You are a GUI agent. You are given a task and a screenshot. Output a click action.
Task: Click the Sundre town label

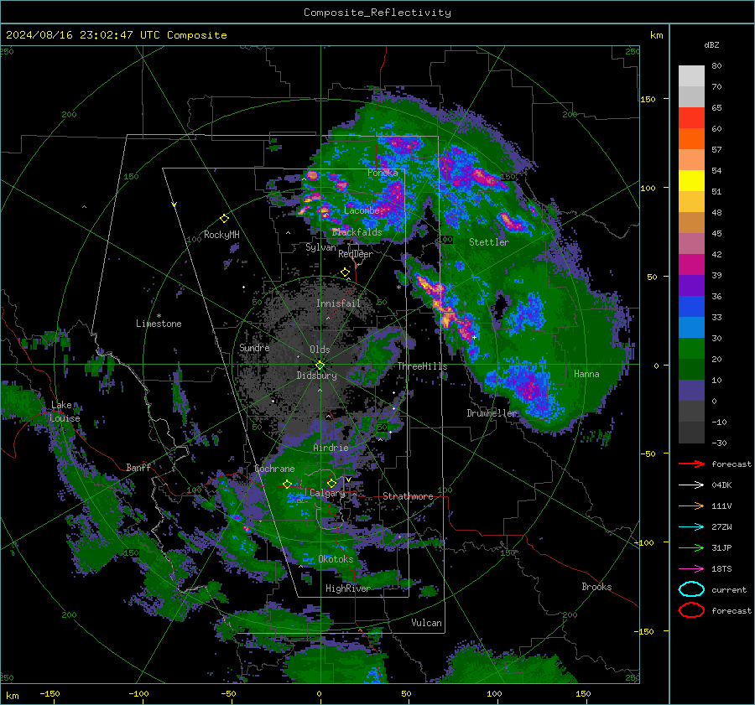click(x=254, y=348)
